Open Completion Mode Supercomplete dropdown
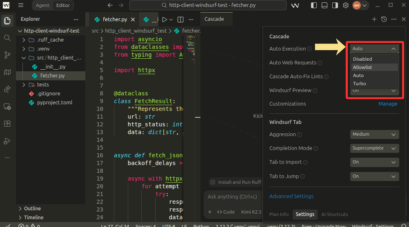409x227 pixels. (x=374, y=148)
